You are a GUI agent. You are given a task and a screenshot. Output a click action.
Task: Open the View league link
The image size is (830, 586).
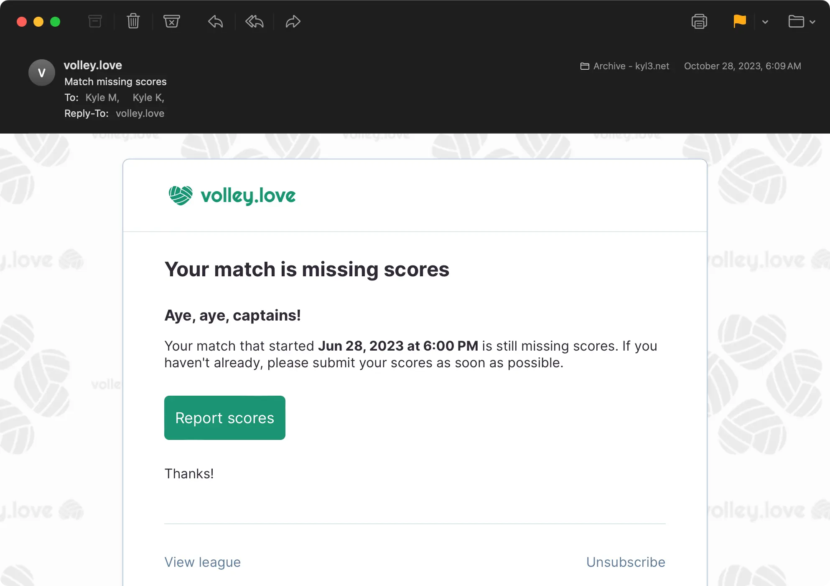(x=202, y=562)
